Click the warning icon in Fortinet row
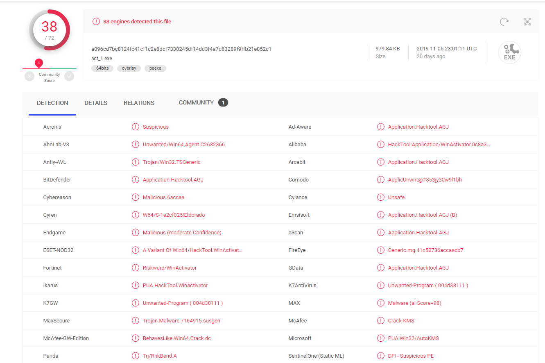This screenshot has height=363, width=545. click(136, 268)
